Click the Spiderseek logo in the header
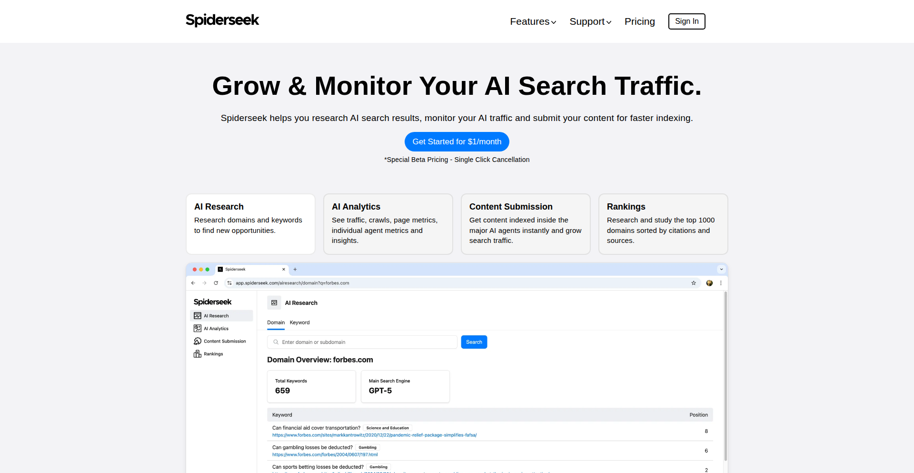The height and width of the screenshot is (473, 914). point(222,20)
